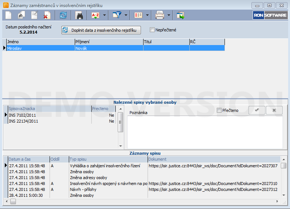This screenshot has width=290, height=209.
Task: Click the export window icon with green arrow
Action: tap(181, 15)
